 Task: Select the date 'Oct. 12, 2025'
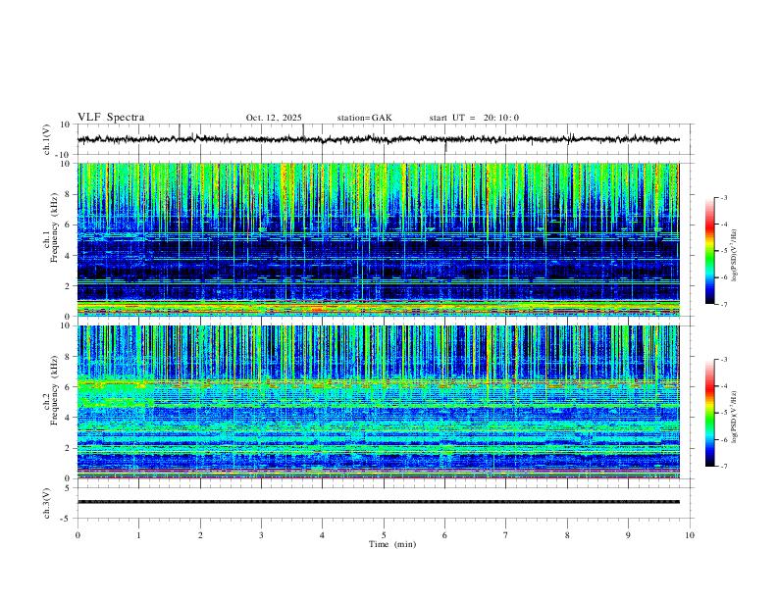(274, 118)
